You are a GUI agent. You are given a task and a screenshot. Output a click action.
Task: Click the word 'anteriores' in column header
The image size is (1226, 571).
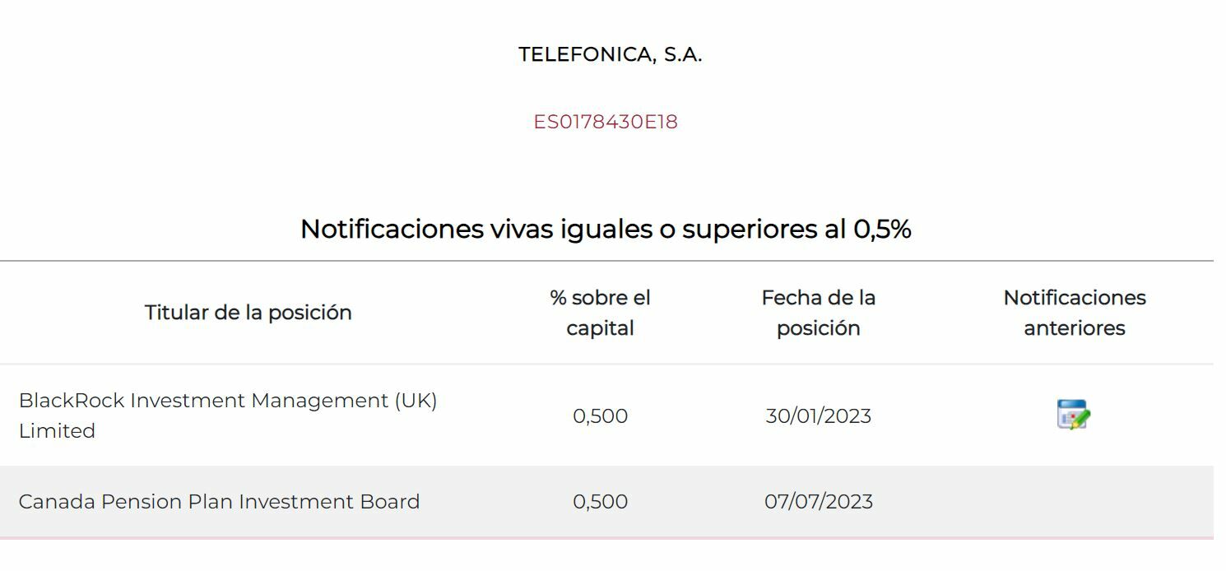tap(1074, 328)
